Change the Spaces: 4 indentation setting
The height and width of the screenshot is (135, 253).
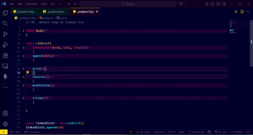tap(159, 132)
